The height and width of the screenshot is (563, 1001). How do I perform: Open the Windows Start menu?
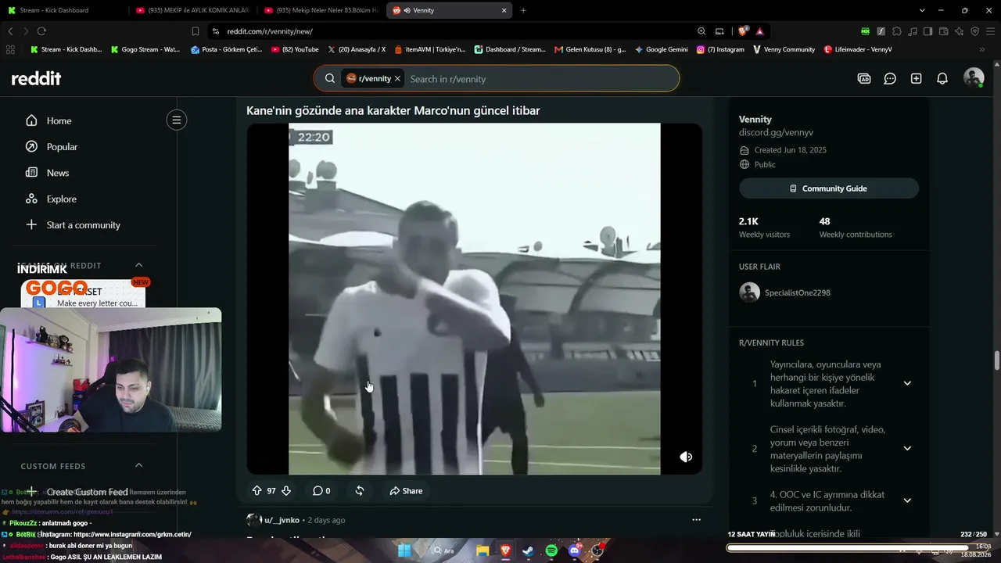404,550
